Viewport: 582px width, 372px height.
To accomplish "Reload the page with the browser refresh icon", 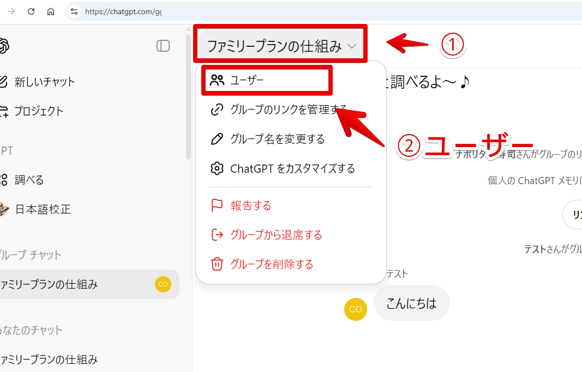I will (31, 11).
